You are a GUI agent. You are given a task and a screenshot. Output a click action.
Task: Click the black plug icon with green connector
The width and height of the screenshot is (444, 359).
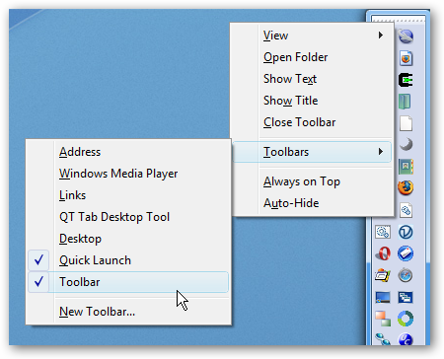tap(406, 80)
